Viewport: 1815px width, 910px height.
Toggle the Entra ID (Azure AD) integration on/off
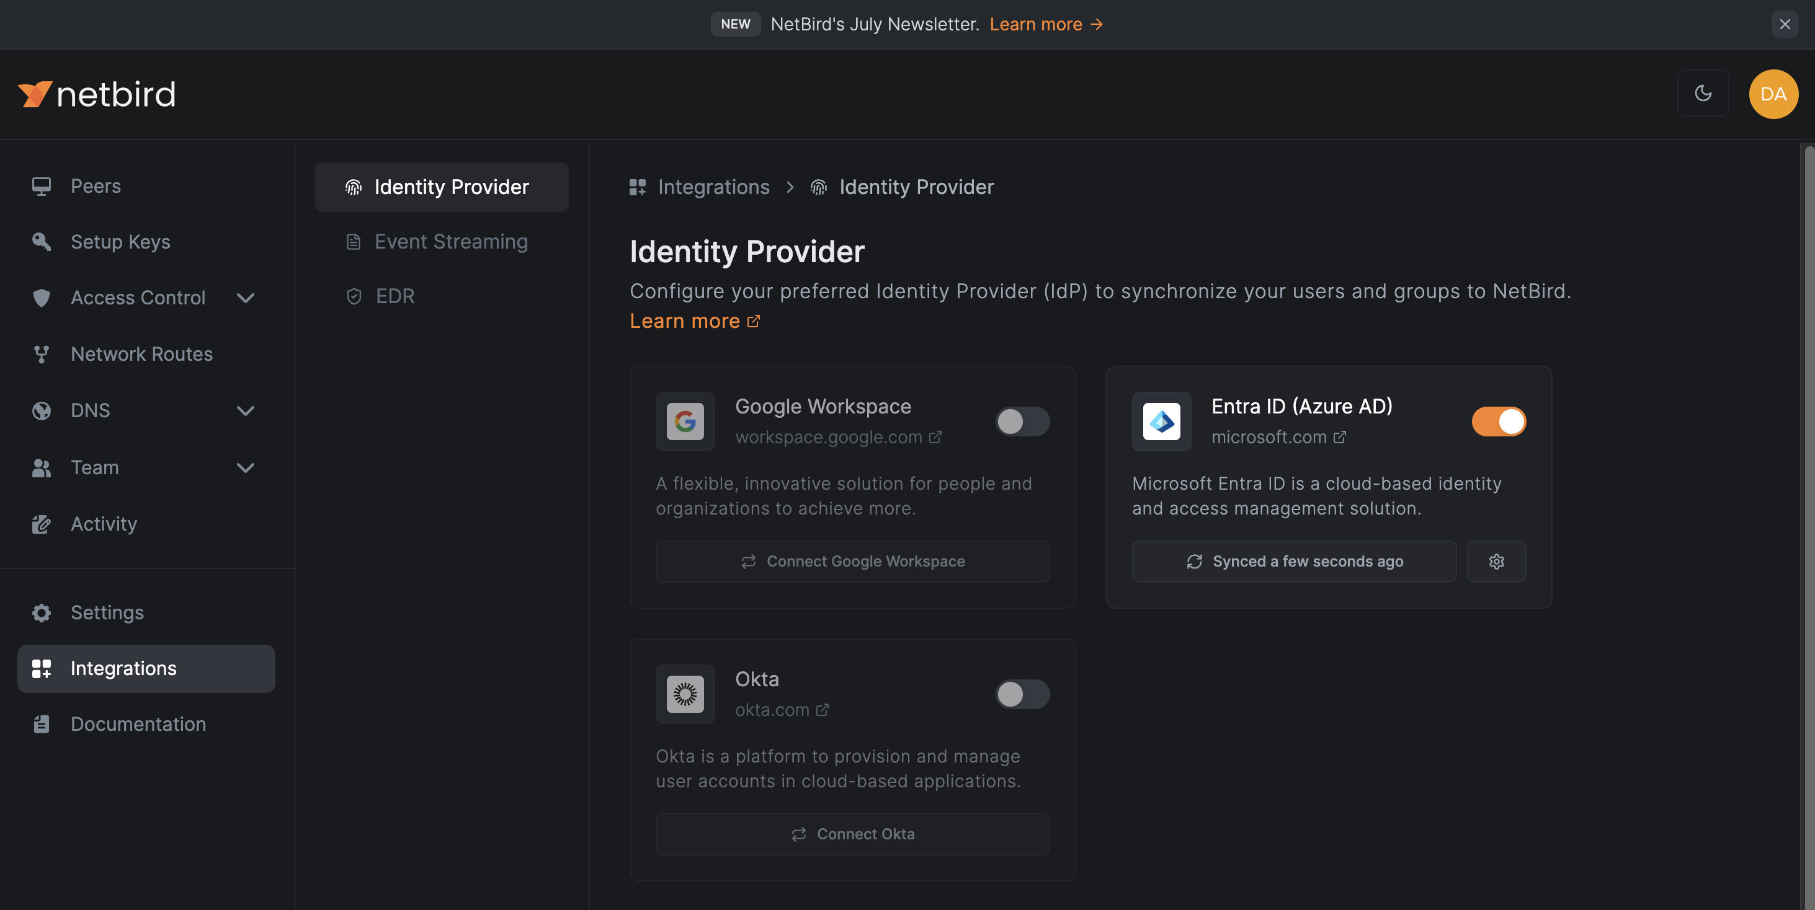(x=1499, y=420)
